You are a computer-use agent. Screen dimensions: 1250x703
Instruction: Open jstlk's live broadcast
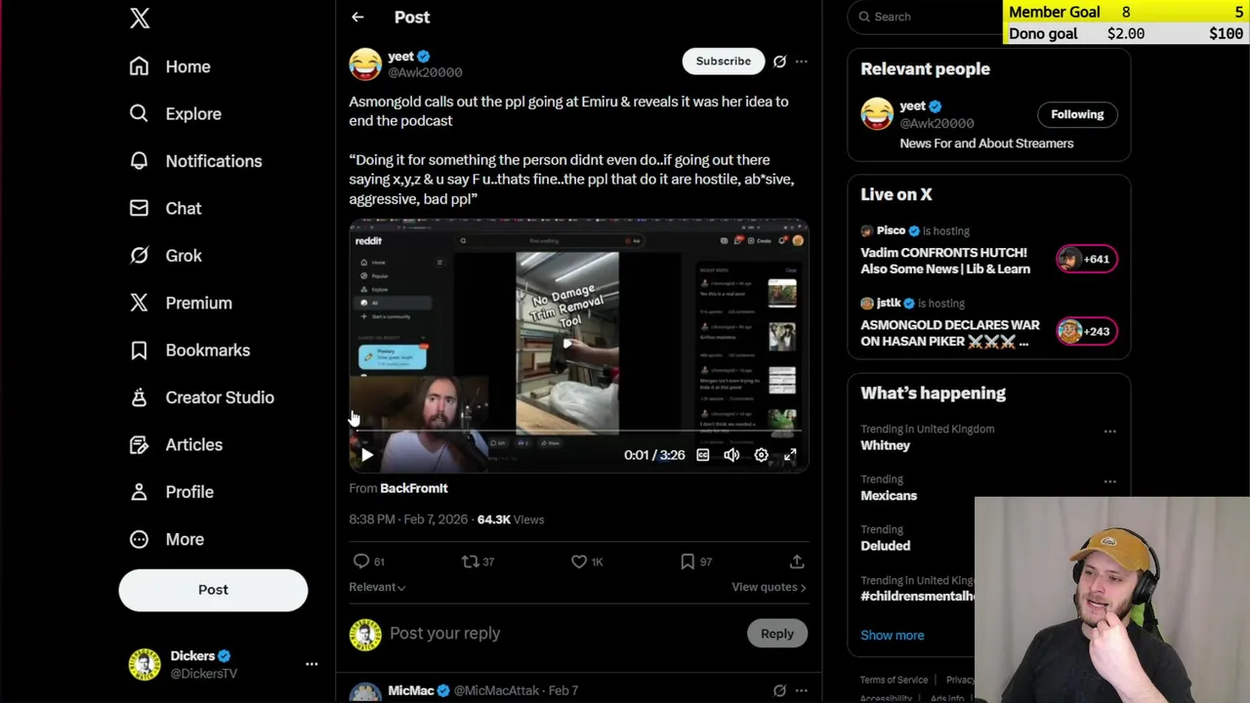tap(950, 333)
